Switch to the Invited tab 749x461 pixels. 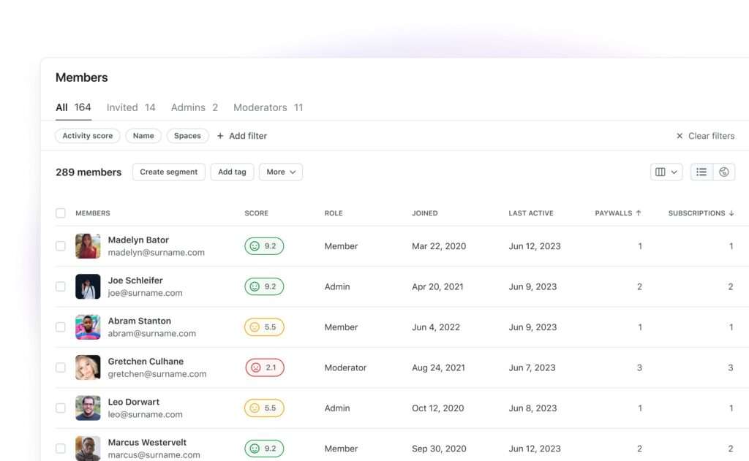[131, 107]
